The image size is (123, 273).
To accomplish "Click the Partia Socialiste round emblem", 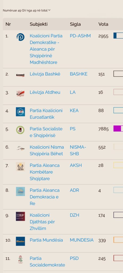I will coord(20,130).
